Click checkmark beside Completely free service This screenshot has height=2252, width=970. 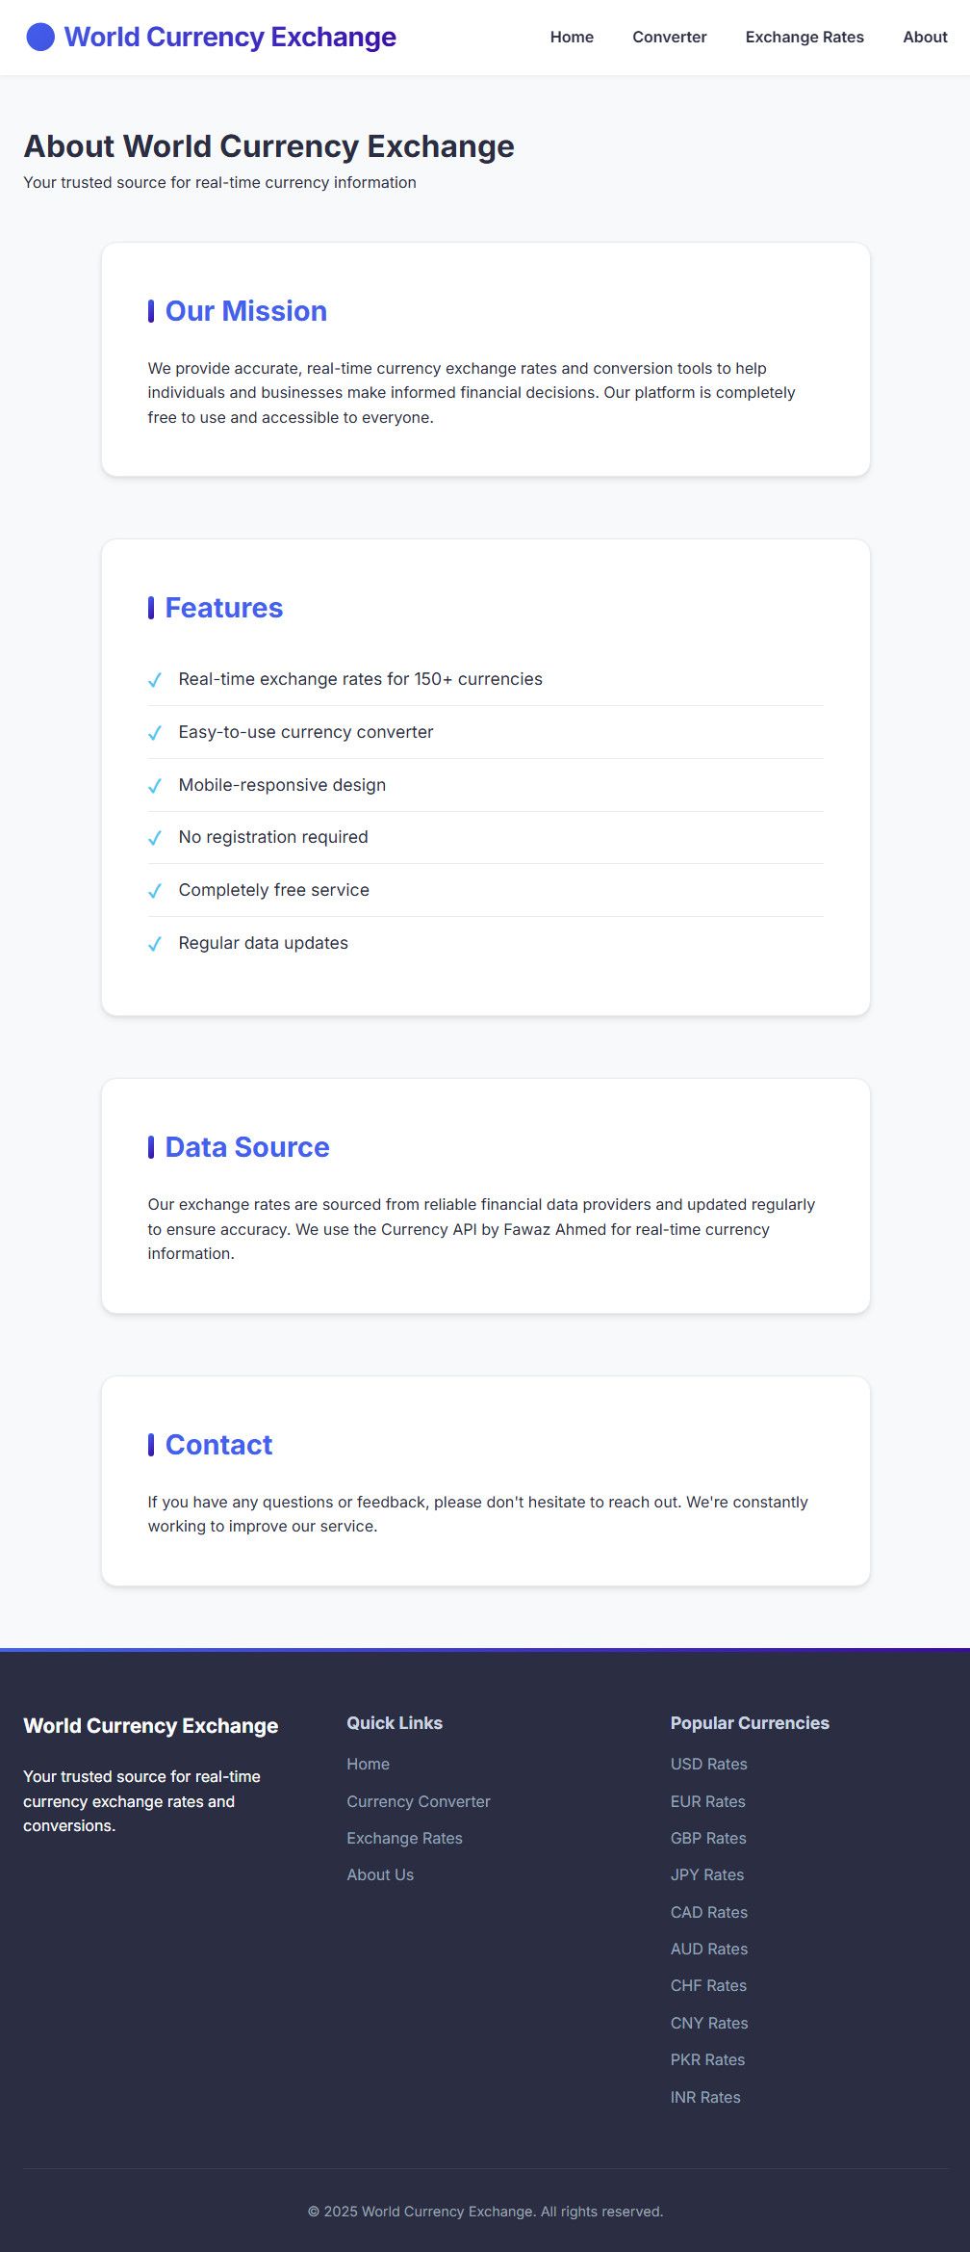pos(155,891)
